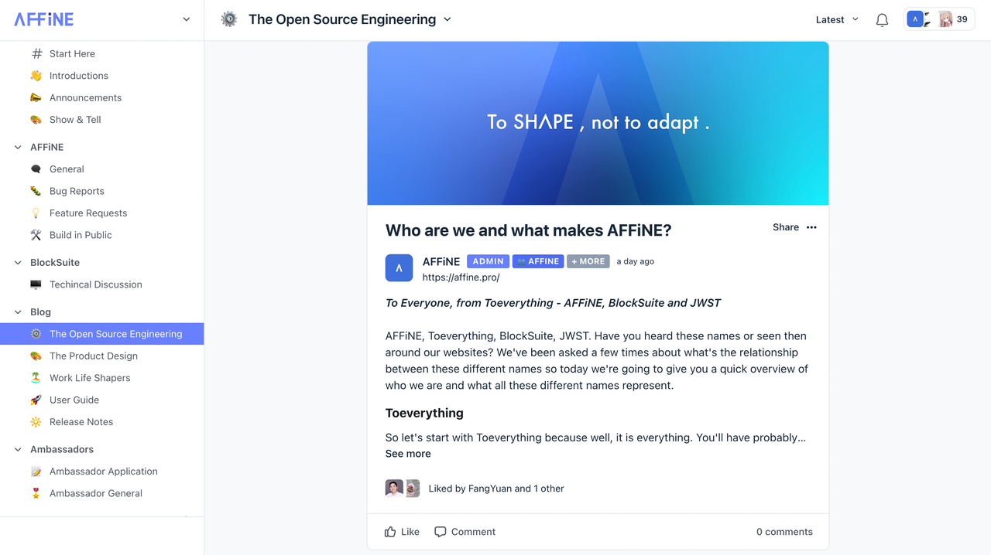The height and width of the screenshot is (555, 991).
Task: Click the Share button on the post
Action: 786,227
